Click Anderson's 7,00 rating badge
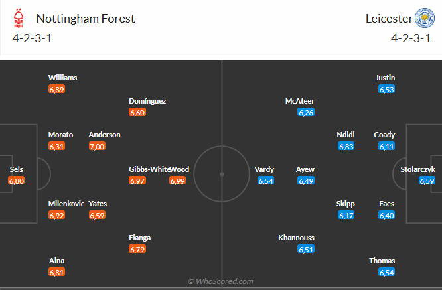 tap(97, 146)
